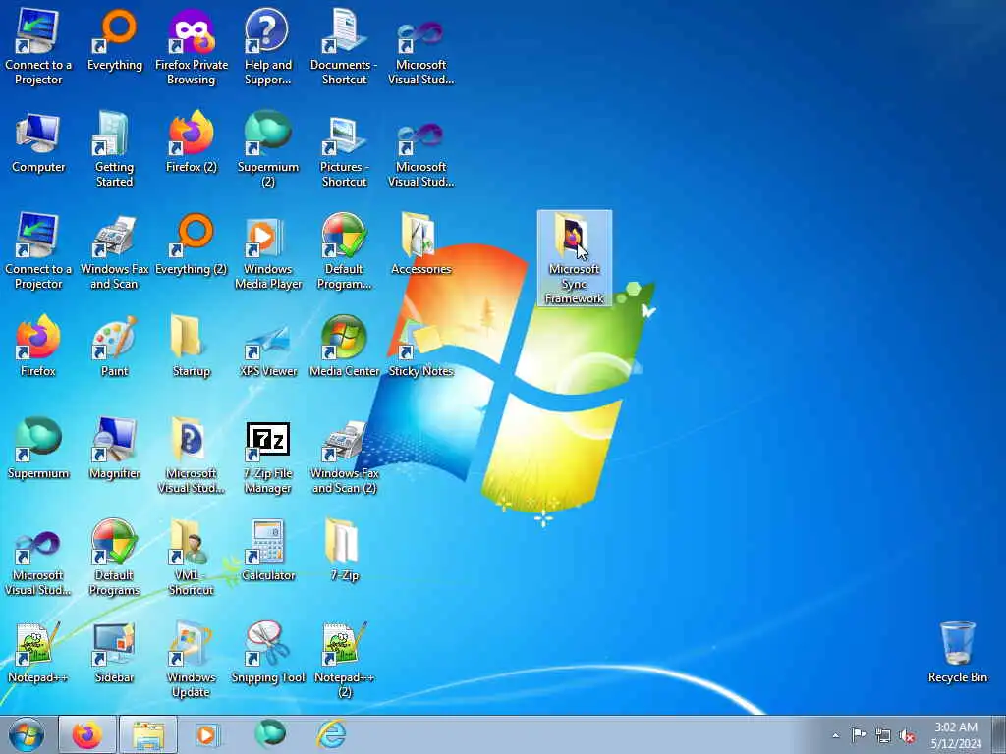Select the Firefox (2) desktop shortcut
This screenshot has height=754, width=1006.
coord(192,142)
